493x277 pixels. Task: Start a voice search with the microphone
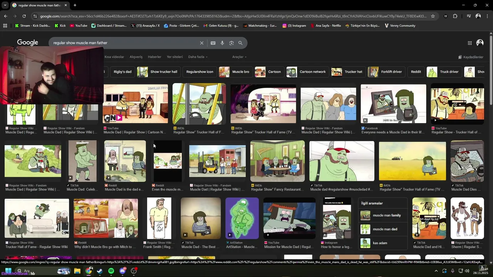point(222,43)
